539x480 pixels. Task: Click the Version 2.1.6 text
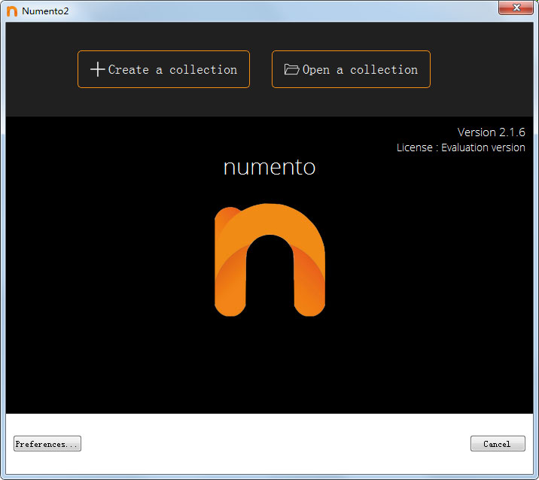pyautogui.click(x=491, y=132)
